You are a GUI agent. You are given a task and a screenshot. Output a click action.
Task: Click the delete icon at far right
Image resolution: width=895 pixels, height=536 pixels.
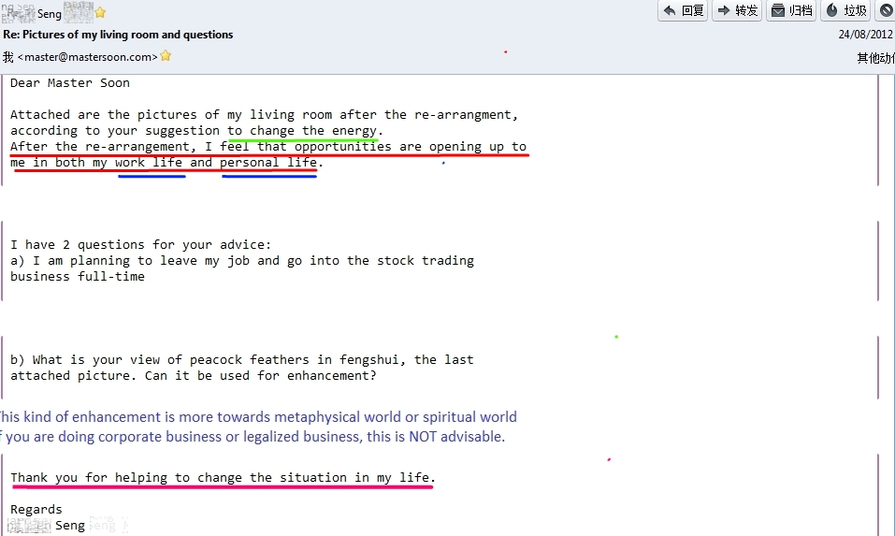[x=886, y=10]
